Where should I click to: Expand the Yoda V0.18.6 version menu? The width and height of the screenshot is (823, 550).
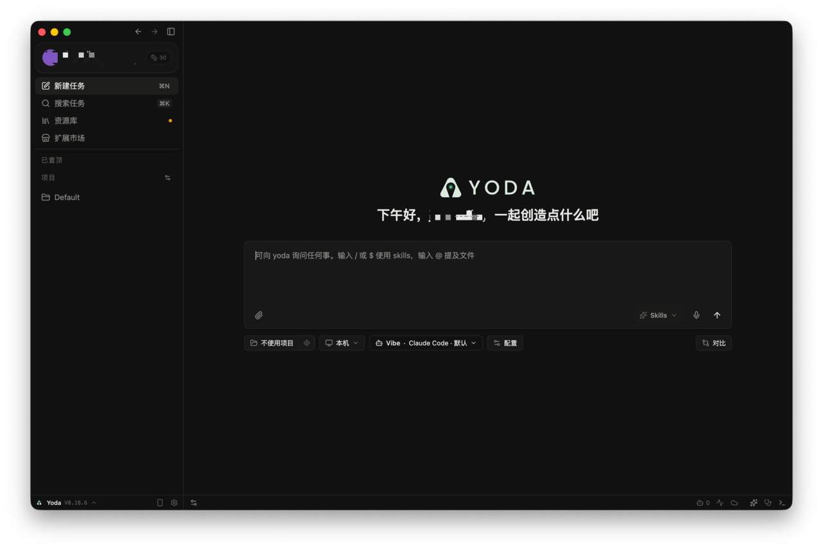coord(66,503)
